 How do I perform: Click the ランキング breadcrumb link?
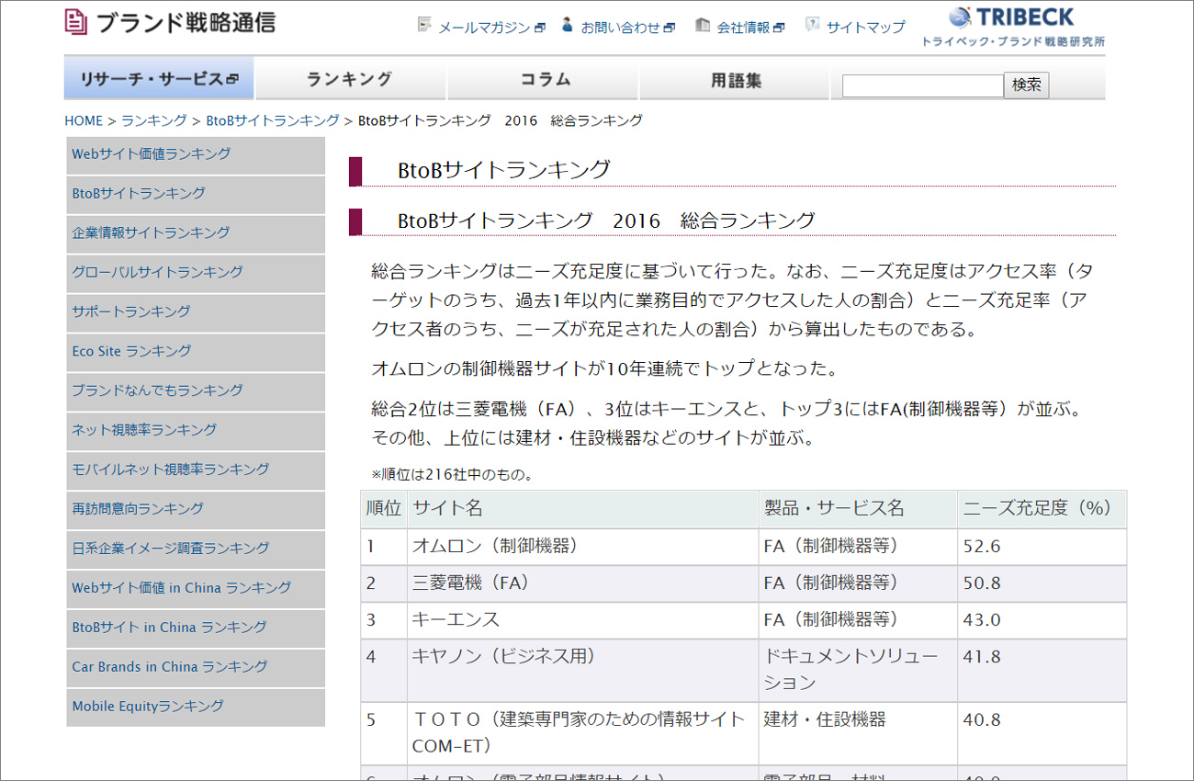[x=154, y=120]
